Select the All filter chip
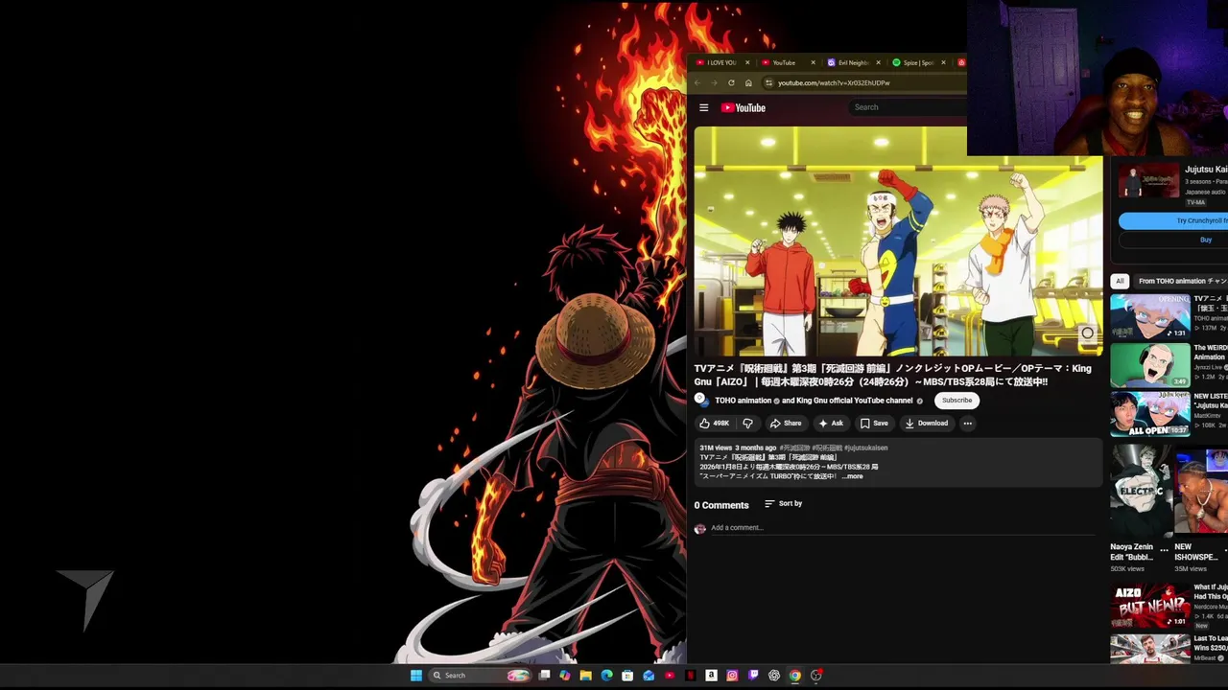The width and height of the screenshot is (1228, 690). coord(1120,281)
